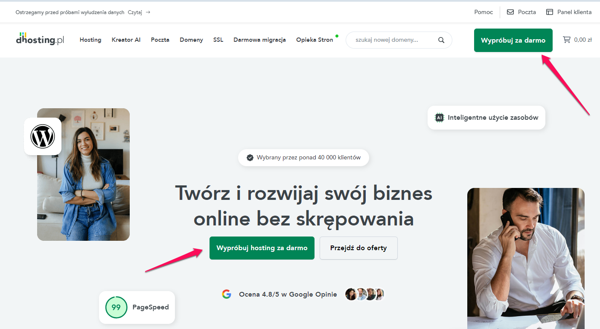This screenshot has width=600, height=329.
Task: Click the reviewer avatars group
Action: pos(365,294)
